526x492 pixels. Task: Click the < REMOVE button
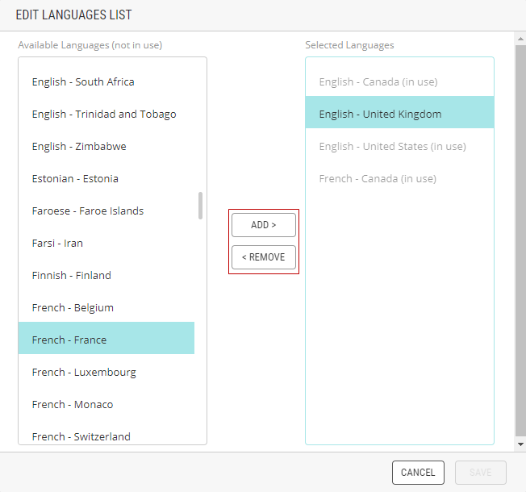click(264, 257)
